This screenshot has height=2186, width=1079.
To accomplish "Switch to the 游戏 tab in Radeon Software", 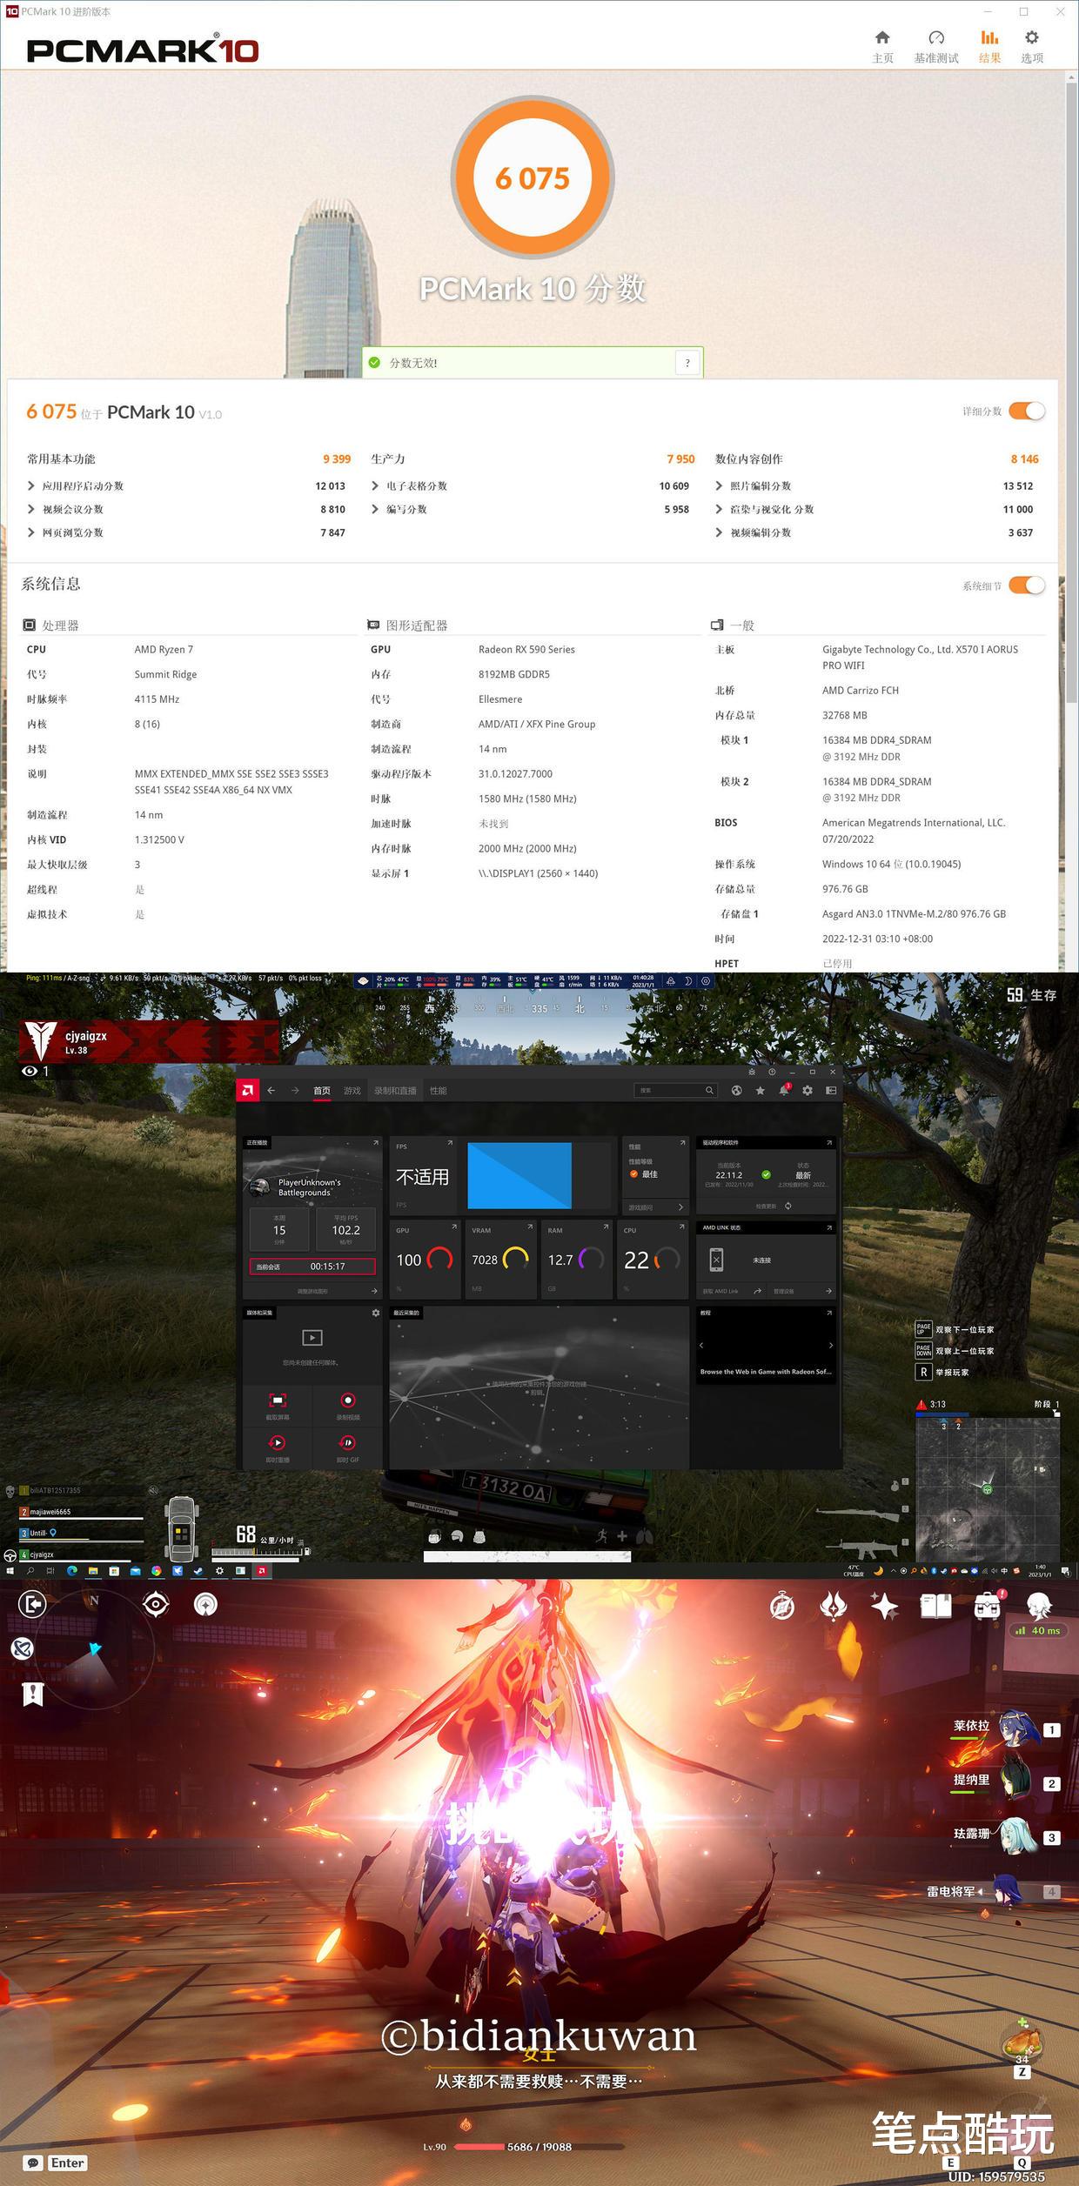I will point(352,1091).
